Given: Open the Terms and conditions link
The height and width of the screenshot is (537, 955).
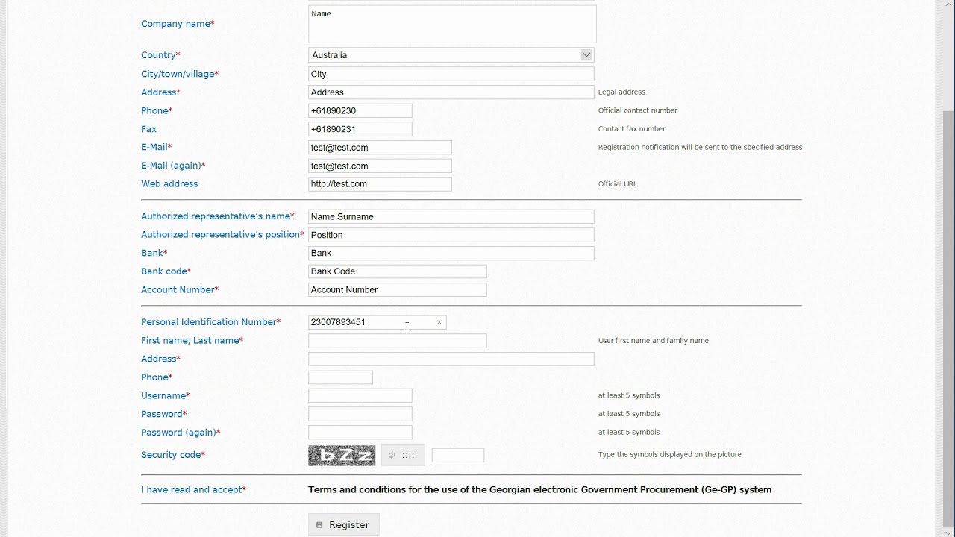Looking at the screenshot, I should click(539, 490).
